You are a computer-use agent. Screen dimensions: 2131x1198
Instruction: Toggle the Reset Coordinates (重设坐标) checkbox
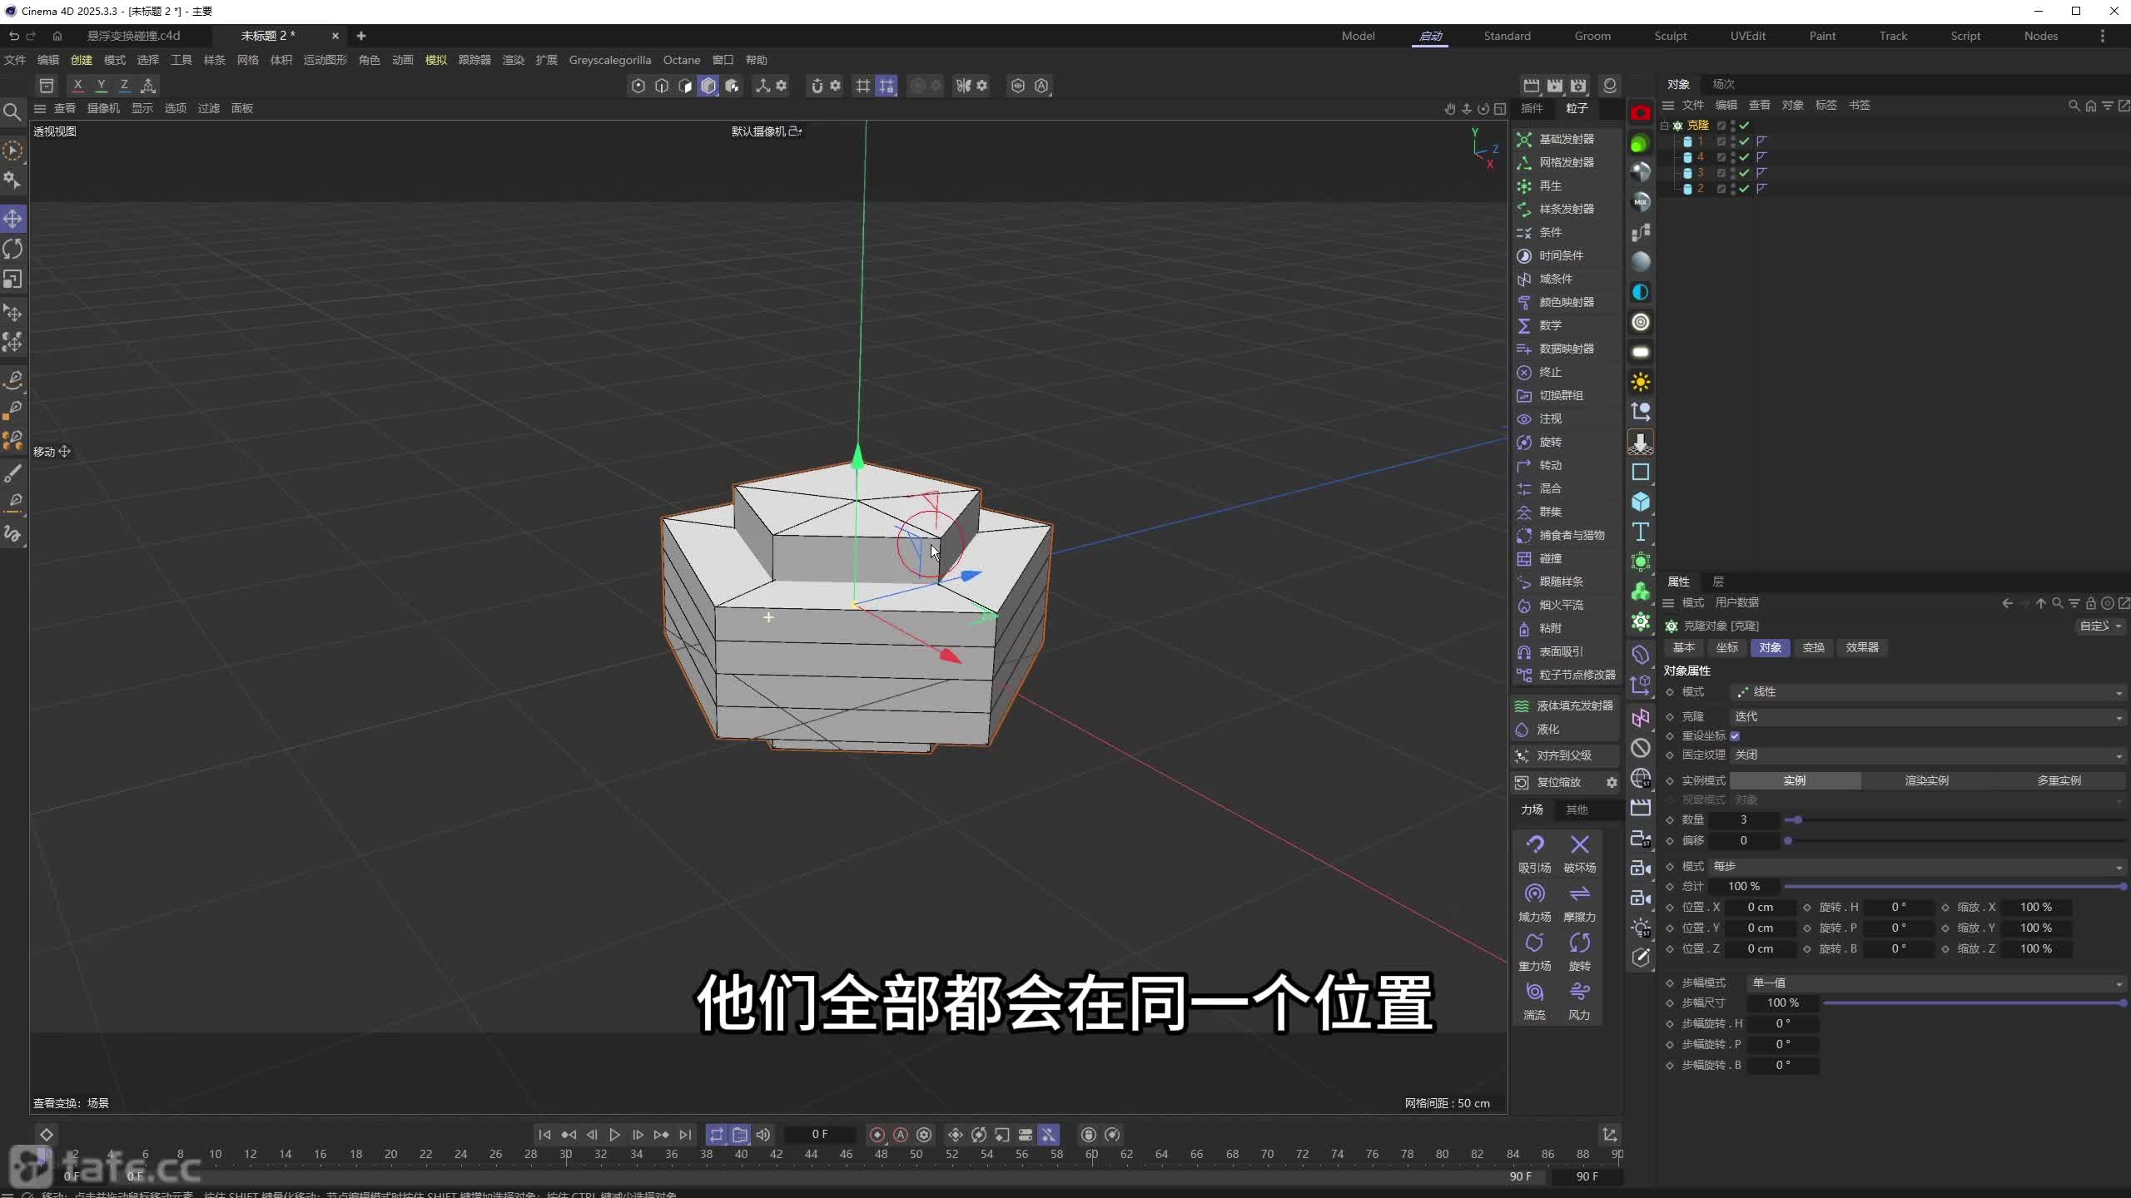pyautogui.click(x=1735, y=736)
